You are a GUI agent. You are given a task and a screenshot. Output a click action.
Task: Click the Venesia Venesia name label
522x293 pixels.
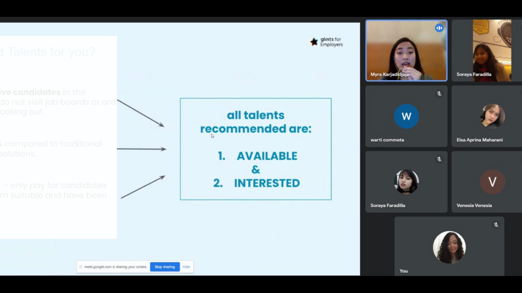[x=474, y=205]
